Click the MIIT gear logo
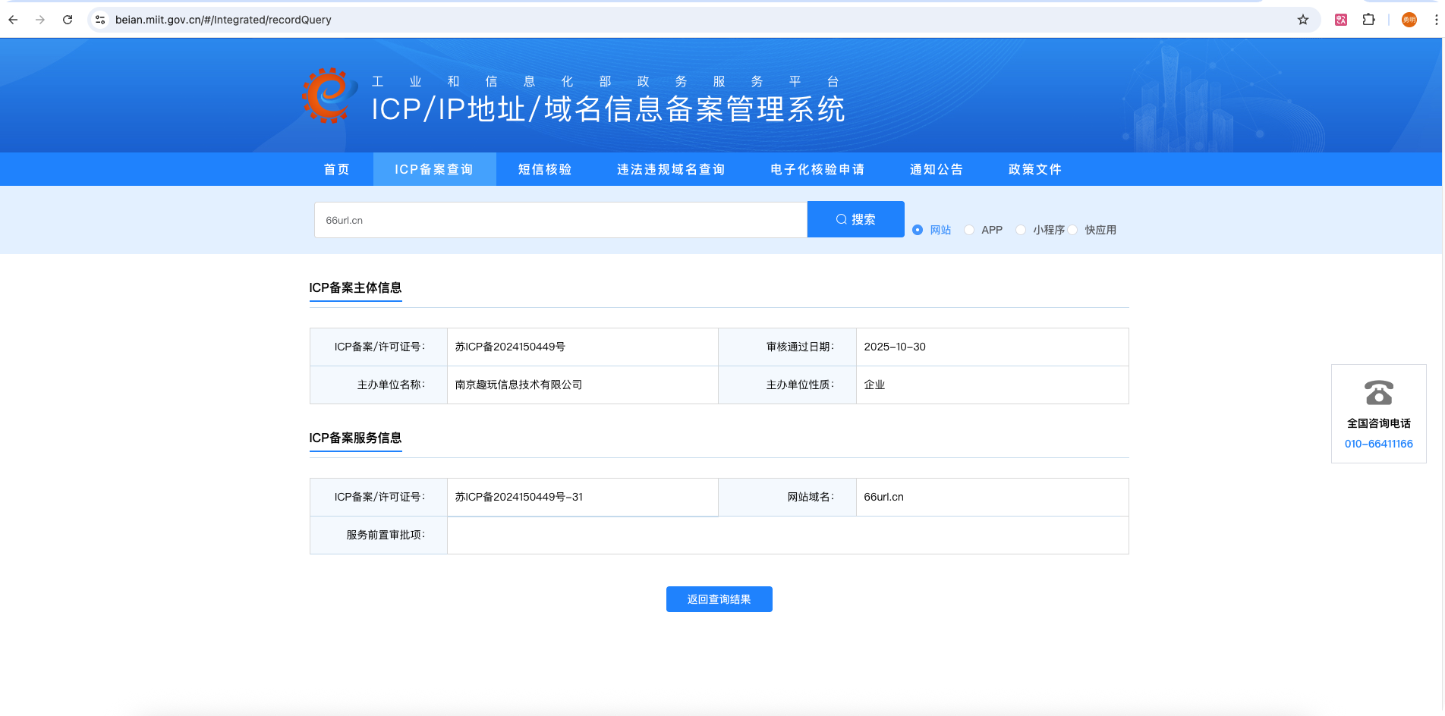This screenshot has width=1445, height=716. 329,96
